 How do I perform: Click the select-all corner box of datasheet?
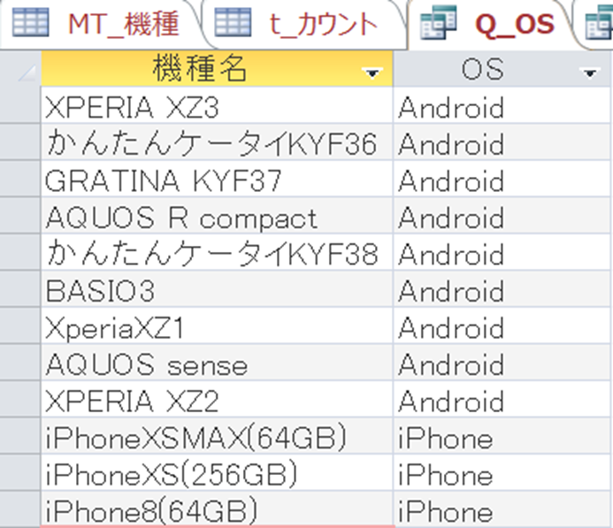20,70
